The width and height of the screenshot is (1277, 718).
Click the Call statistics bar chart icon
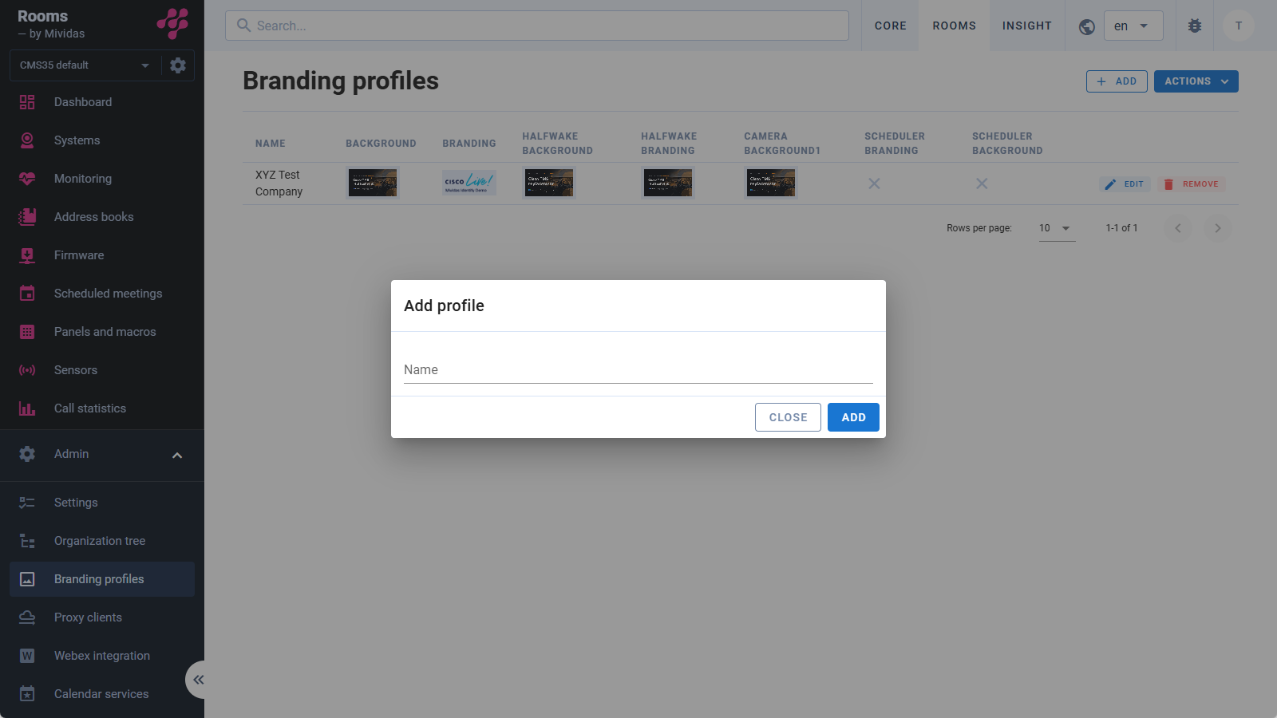point(27,408)
